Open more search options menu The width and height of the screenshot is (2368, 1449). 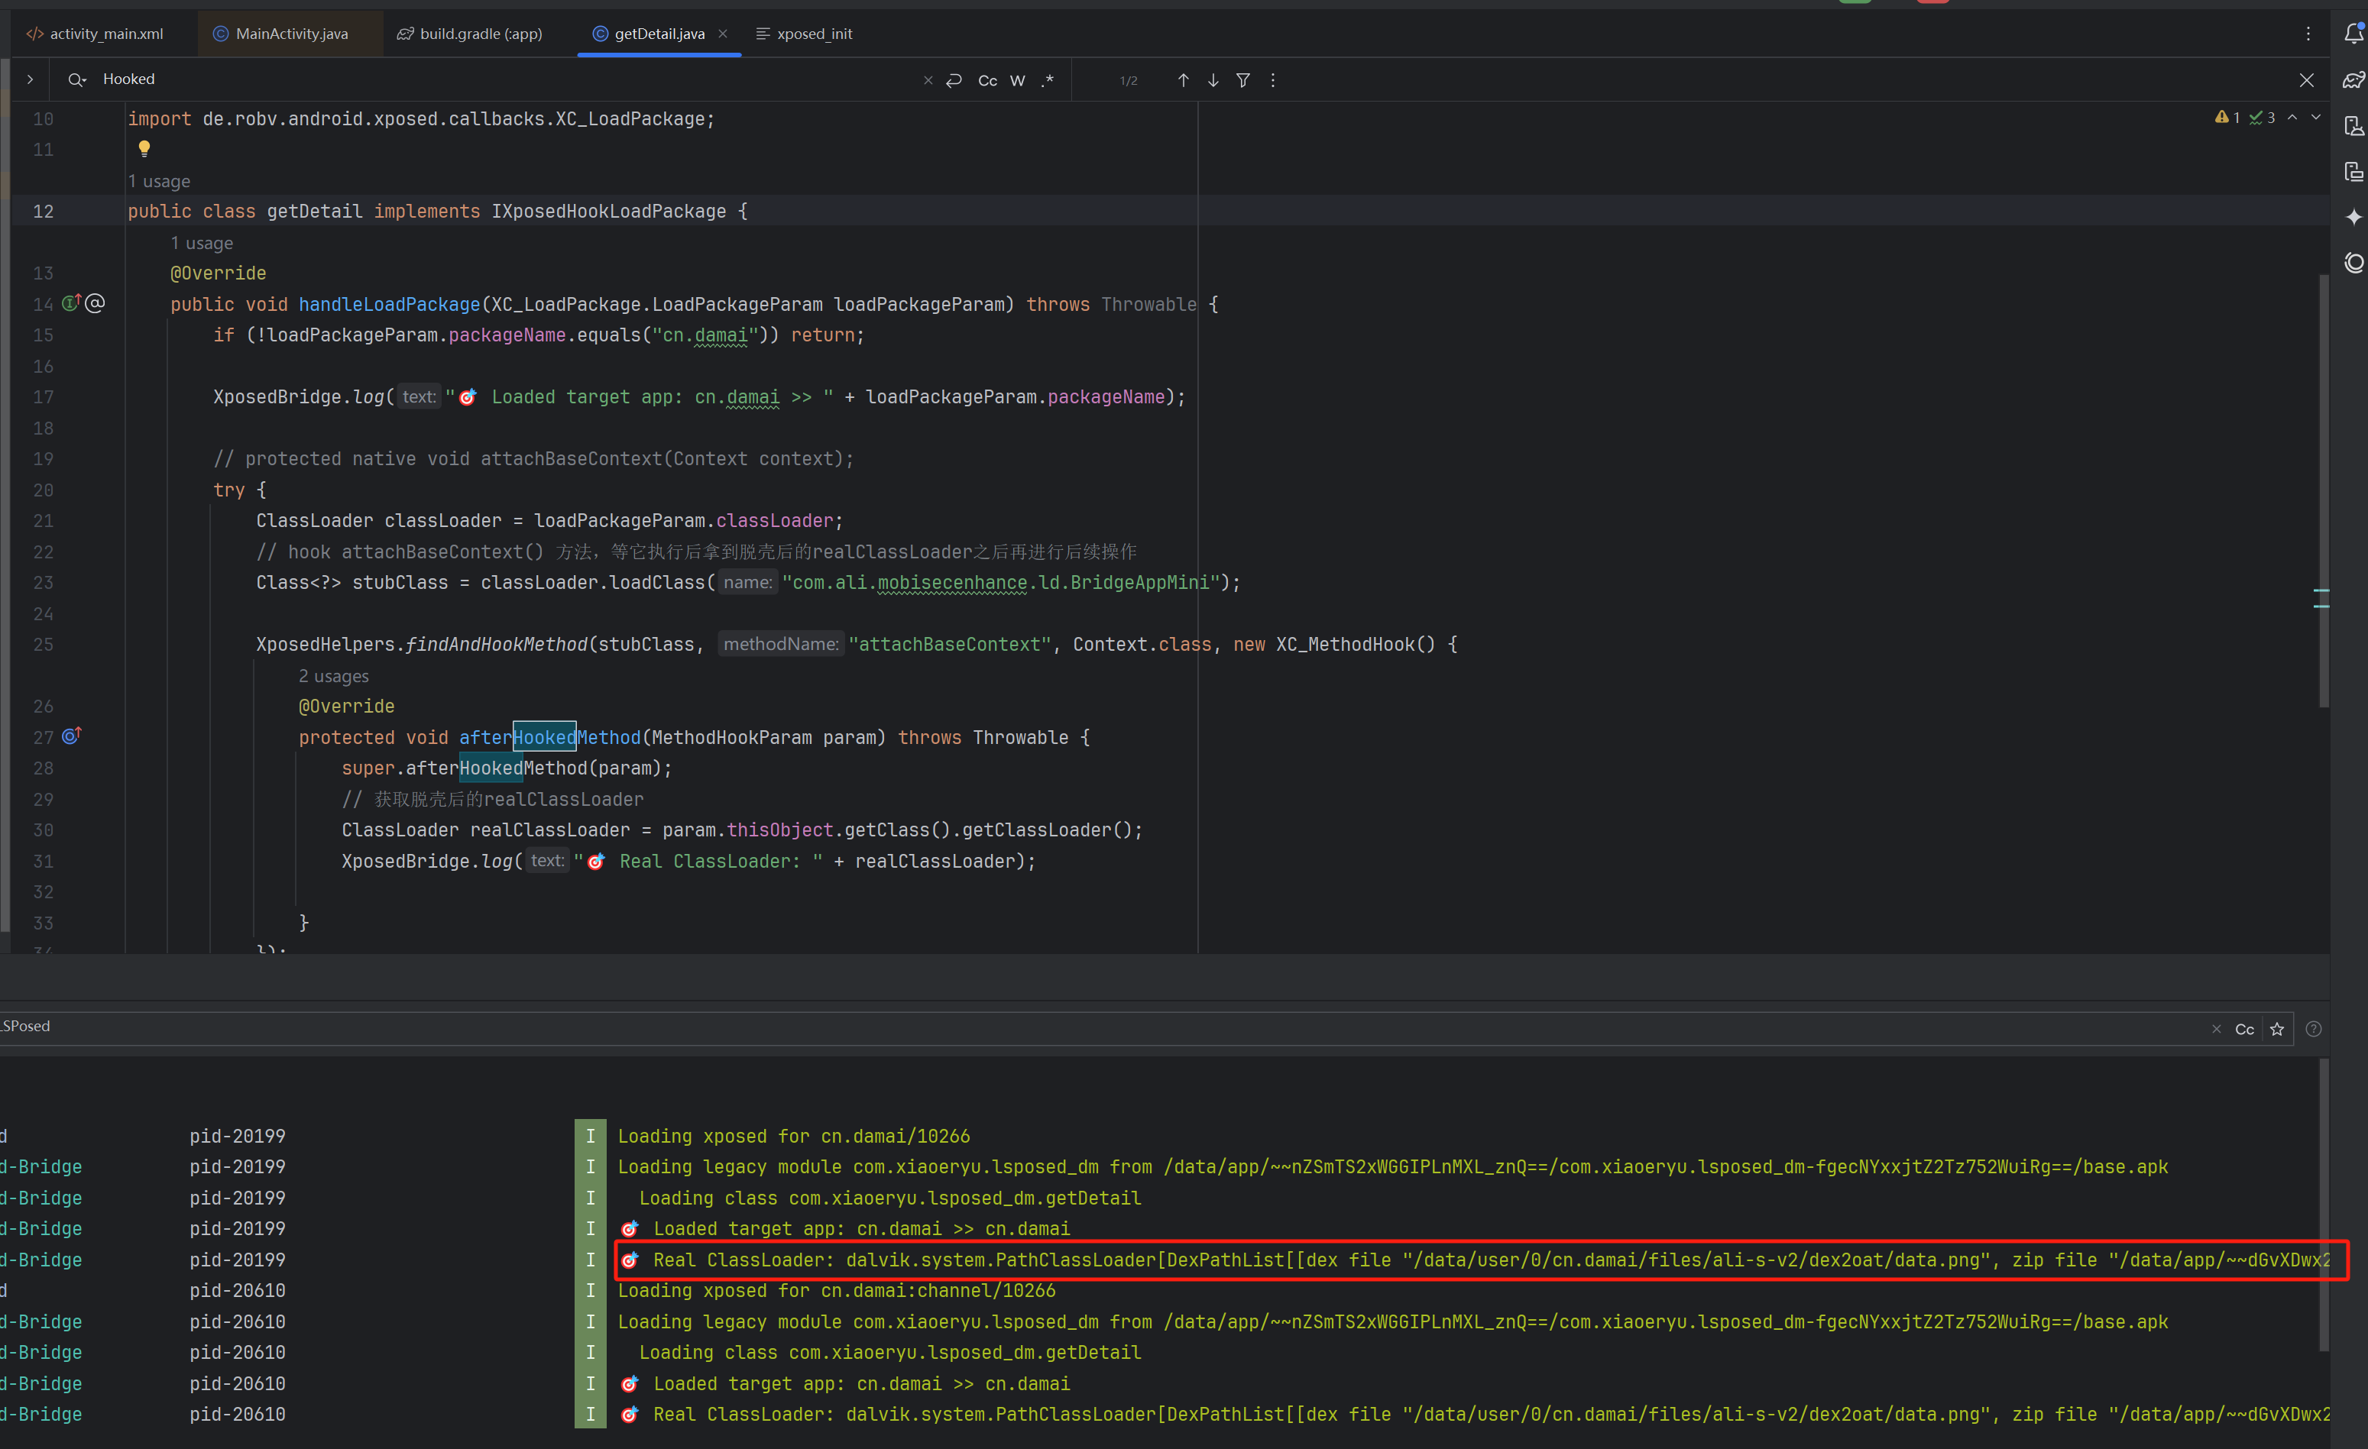click(x=1272, y=81)
